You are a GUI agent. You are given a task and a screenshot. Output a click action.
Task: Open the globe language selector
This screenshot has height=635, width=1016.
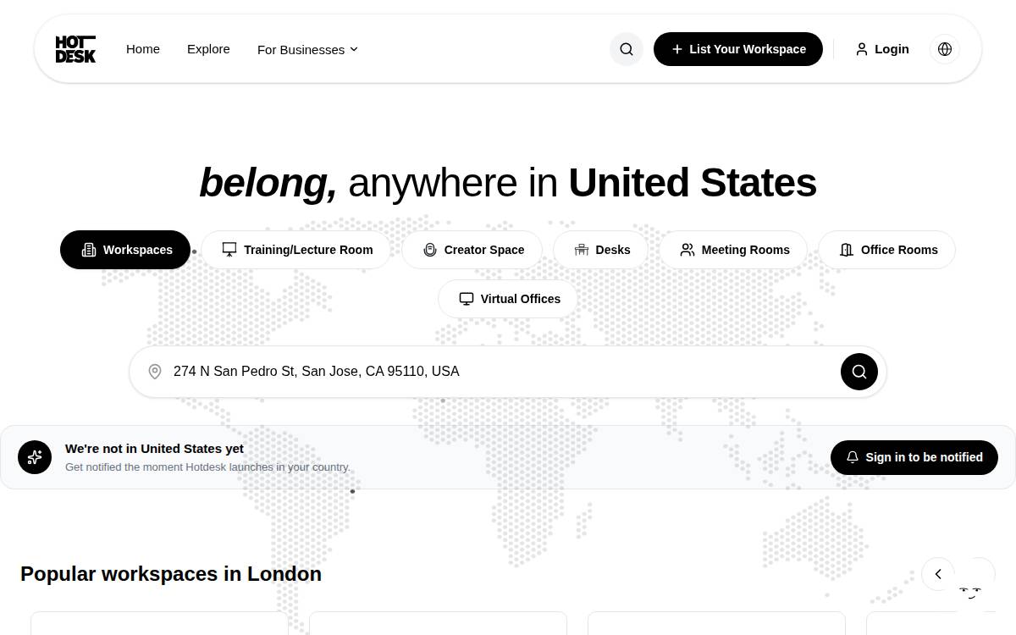point(945,49)
